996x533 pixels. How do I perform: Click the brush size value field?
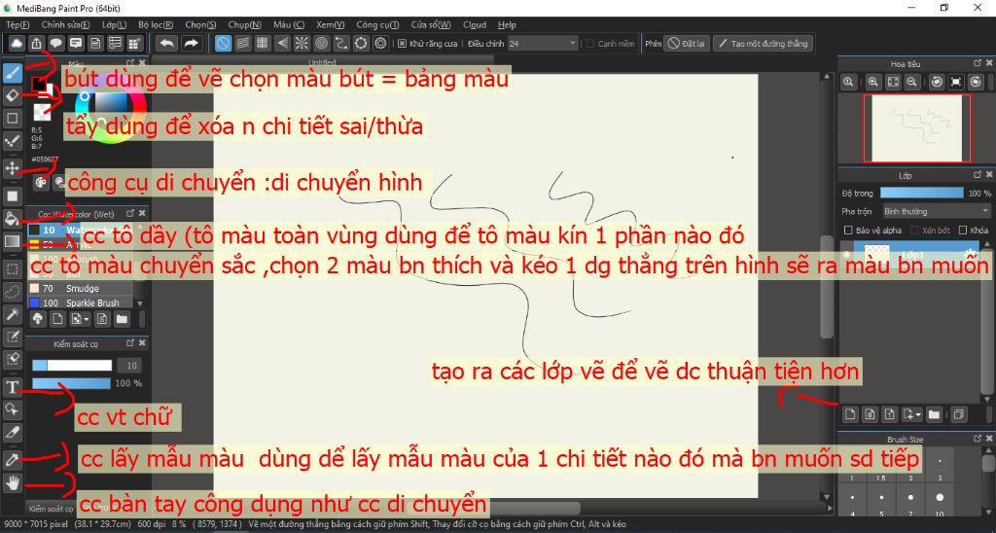(130, 366)
